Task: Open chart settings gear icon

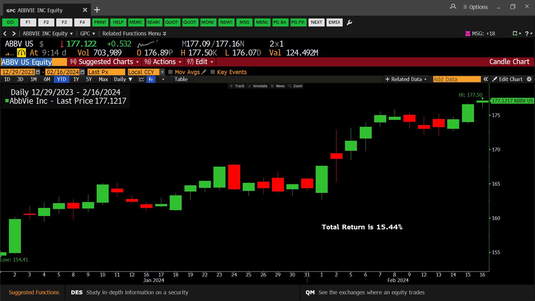Action: point(529,79)
